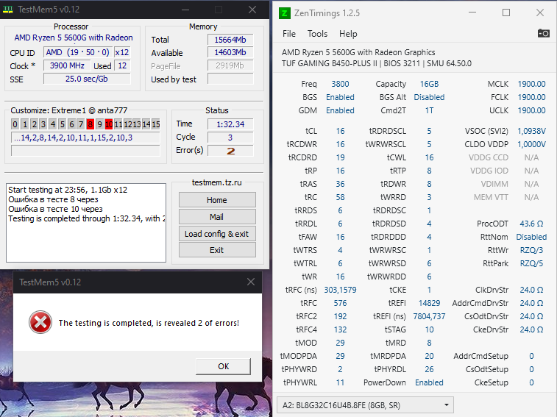This screenshot has width=557, height=417.
Task: Click the MCLK value 1900.00
Action: 531,84
